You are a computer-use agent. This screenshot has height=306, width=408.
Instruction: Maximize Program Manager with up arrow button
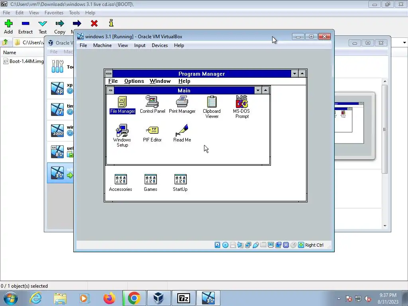[x=302, y=74]
